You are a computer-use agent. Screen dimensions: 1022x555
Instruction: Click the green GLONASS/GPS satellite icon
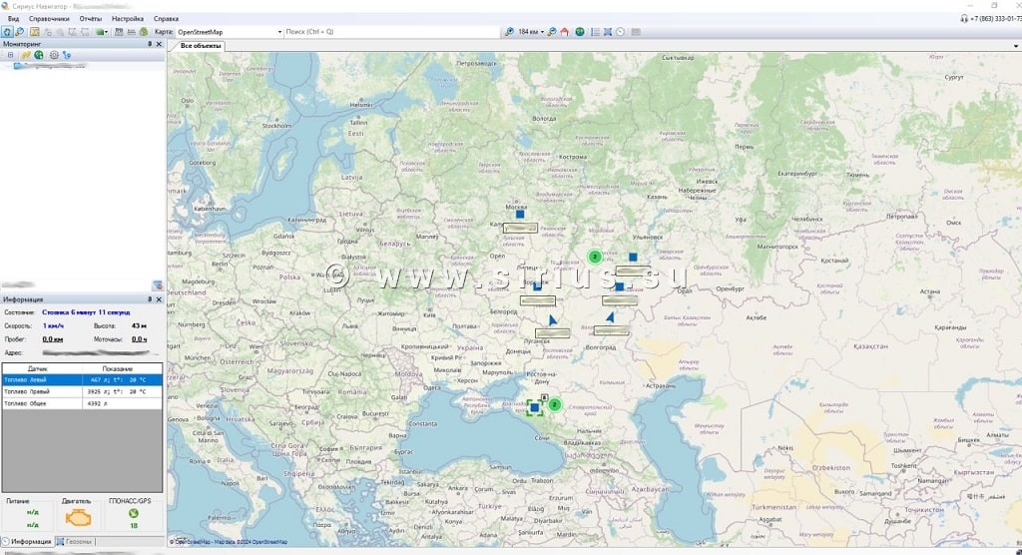[134, 514]
